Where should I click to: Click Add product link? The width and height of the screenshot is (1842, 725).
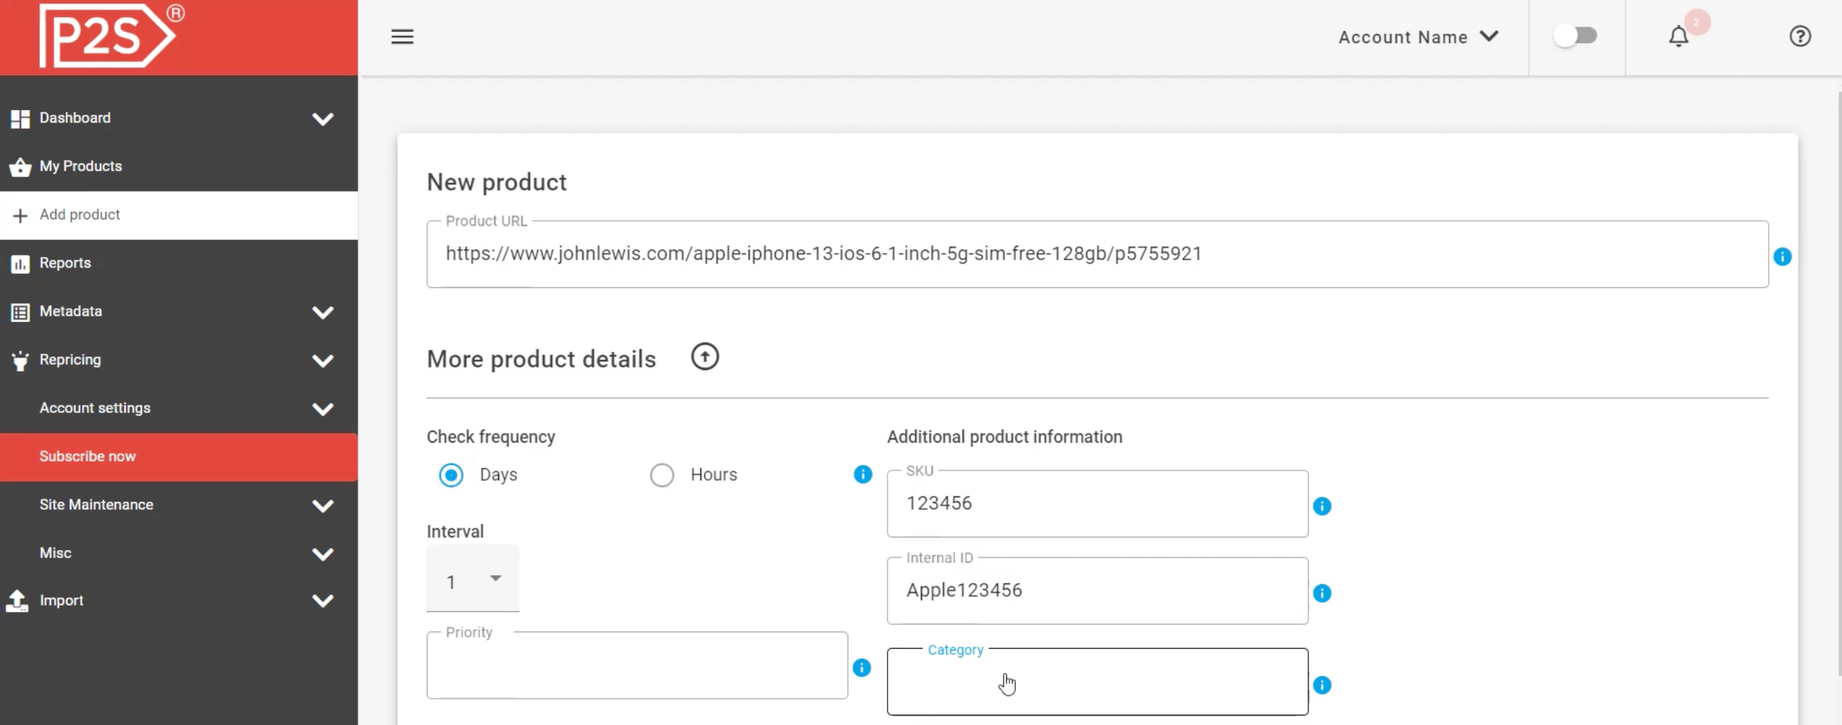point(80,215)
